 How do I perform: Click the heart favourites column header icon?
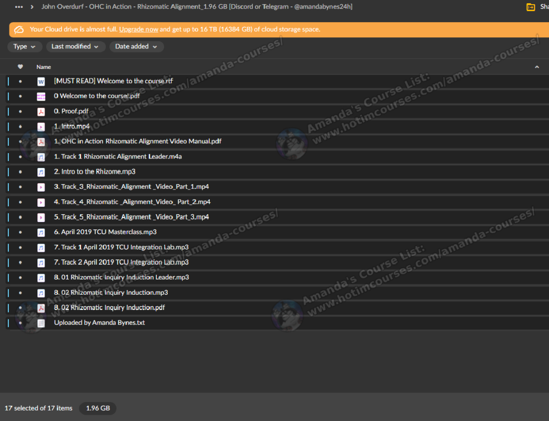pyautogui.click(x=21, y=67)
